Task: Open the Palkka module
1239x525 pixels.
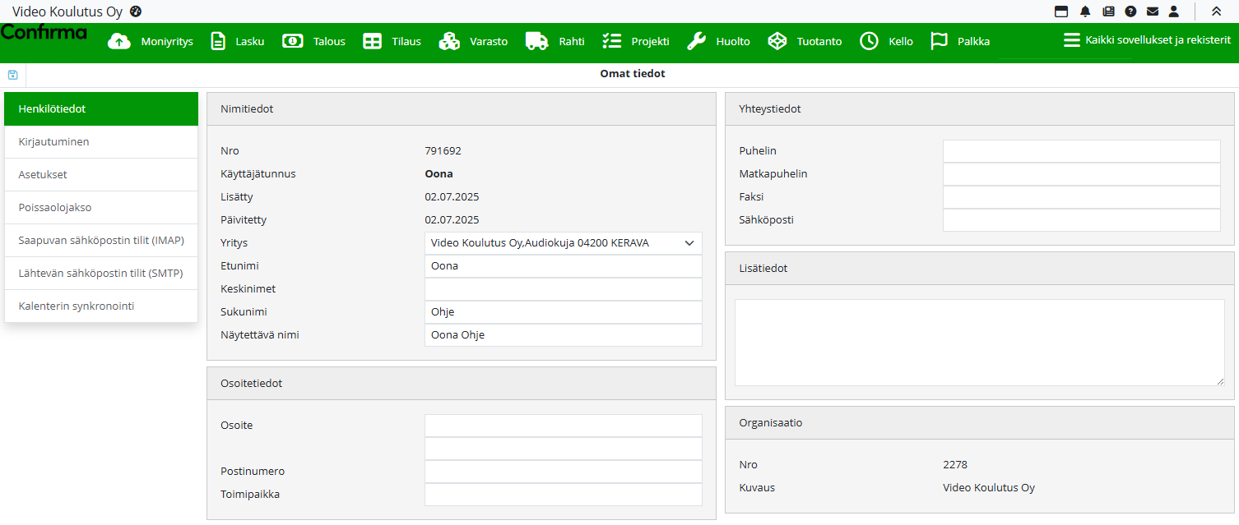Action: click(x=959, y=41)
